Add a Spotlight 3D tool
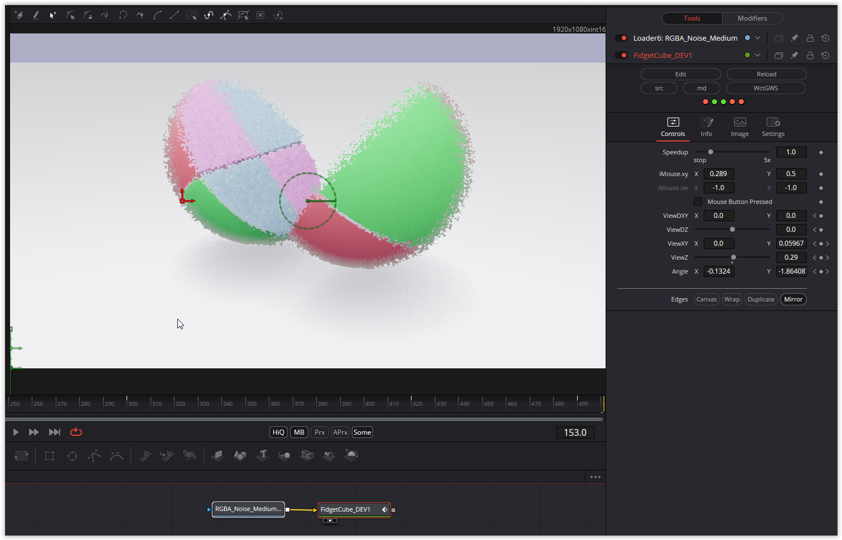Screen dimensions: 842x540 point(329,456)
